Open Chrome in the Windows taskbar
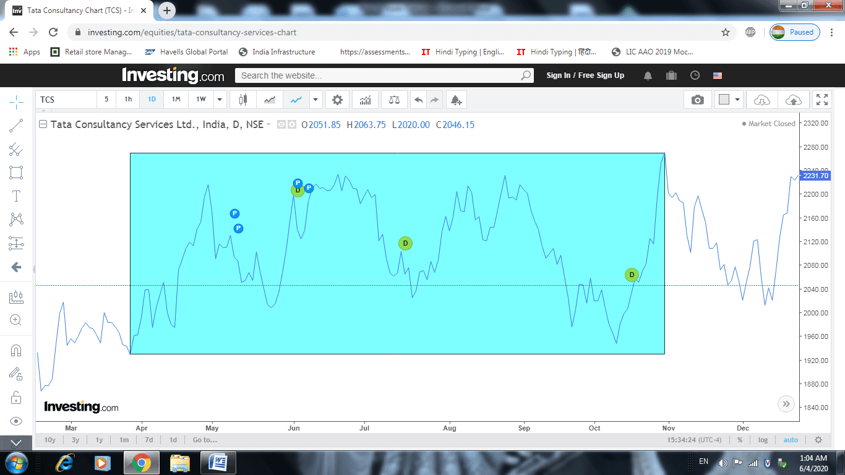Image resolution: width=845 pixels, height=475 pixels. [141, 463]
